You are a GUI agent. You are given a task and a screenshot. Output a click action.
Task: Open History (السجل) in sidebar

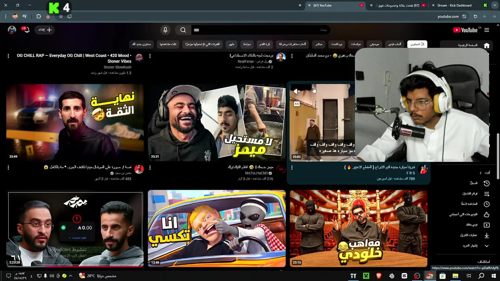click(479, 183)
